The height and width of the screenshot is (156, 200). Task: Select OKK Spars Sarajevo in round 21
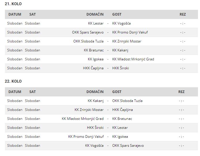coord(88,32)
